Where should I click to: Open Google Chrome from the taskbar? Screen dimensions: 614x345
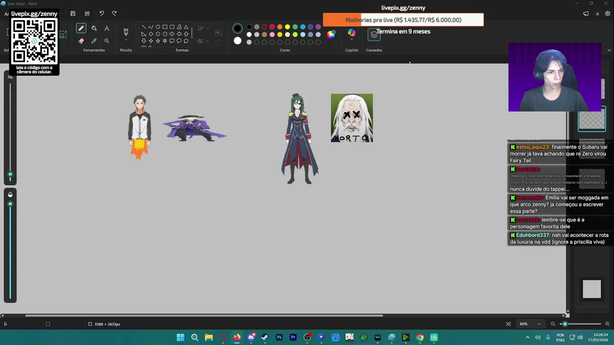[x=420, y=337]
